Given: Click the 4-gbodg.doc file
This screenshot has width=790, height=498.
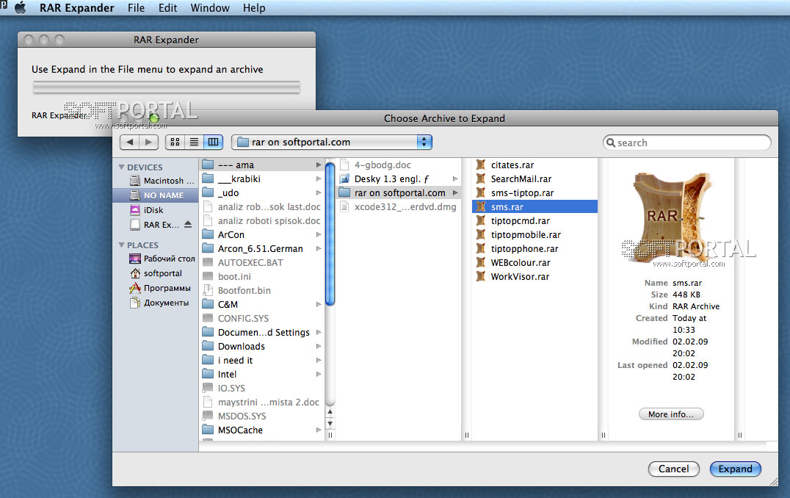Looking at the screenshot, I should 399,165.
